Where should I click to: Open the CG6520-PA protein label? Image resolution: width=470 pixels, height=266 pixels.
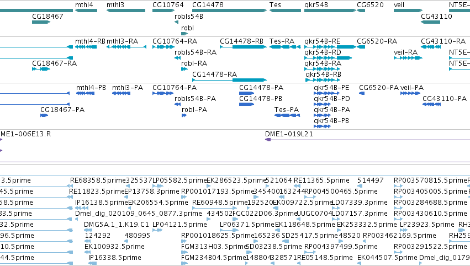click(379, 88)
